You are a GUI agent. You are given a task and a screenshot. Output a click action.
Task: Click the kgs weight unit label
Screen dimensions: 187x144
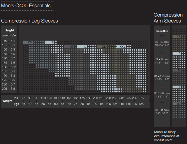tap(16, 104)
